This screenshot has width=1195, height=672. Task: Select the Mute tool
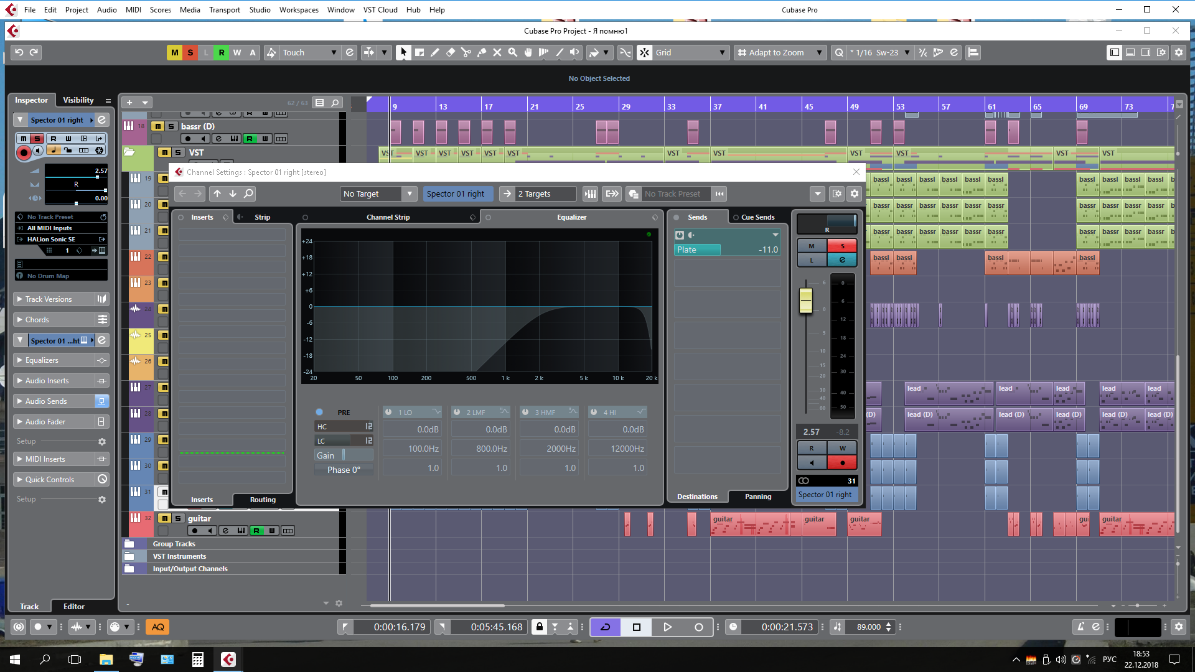497,53
